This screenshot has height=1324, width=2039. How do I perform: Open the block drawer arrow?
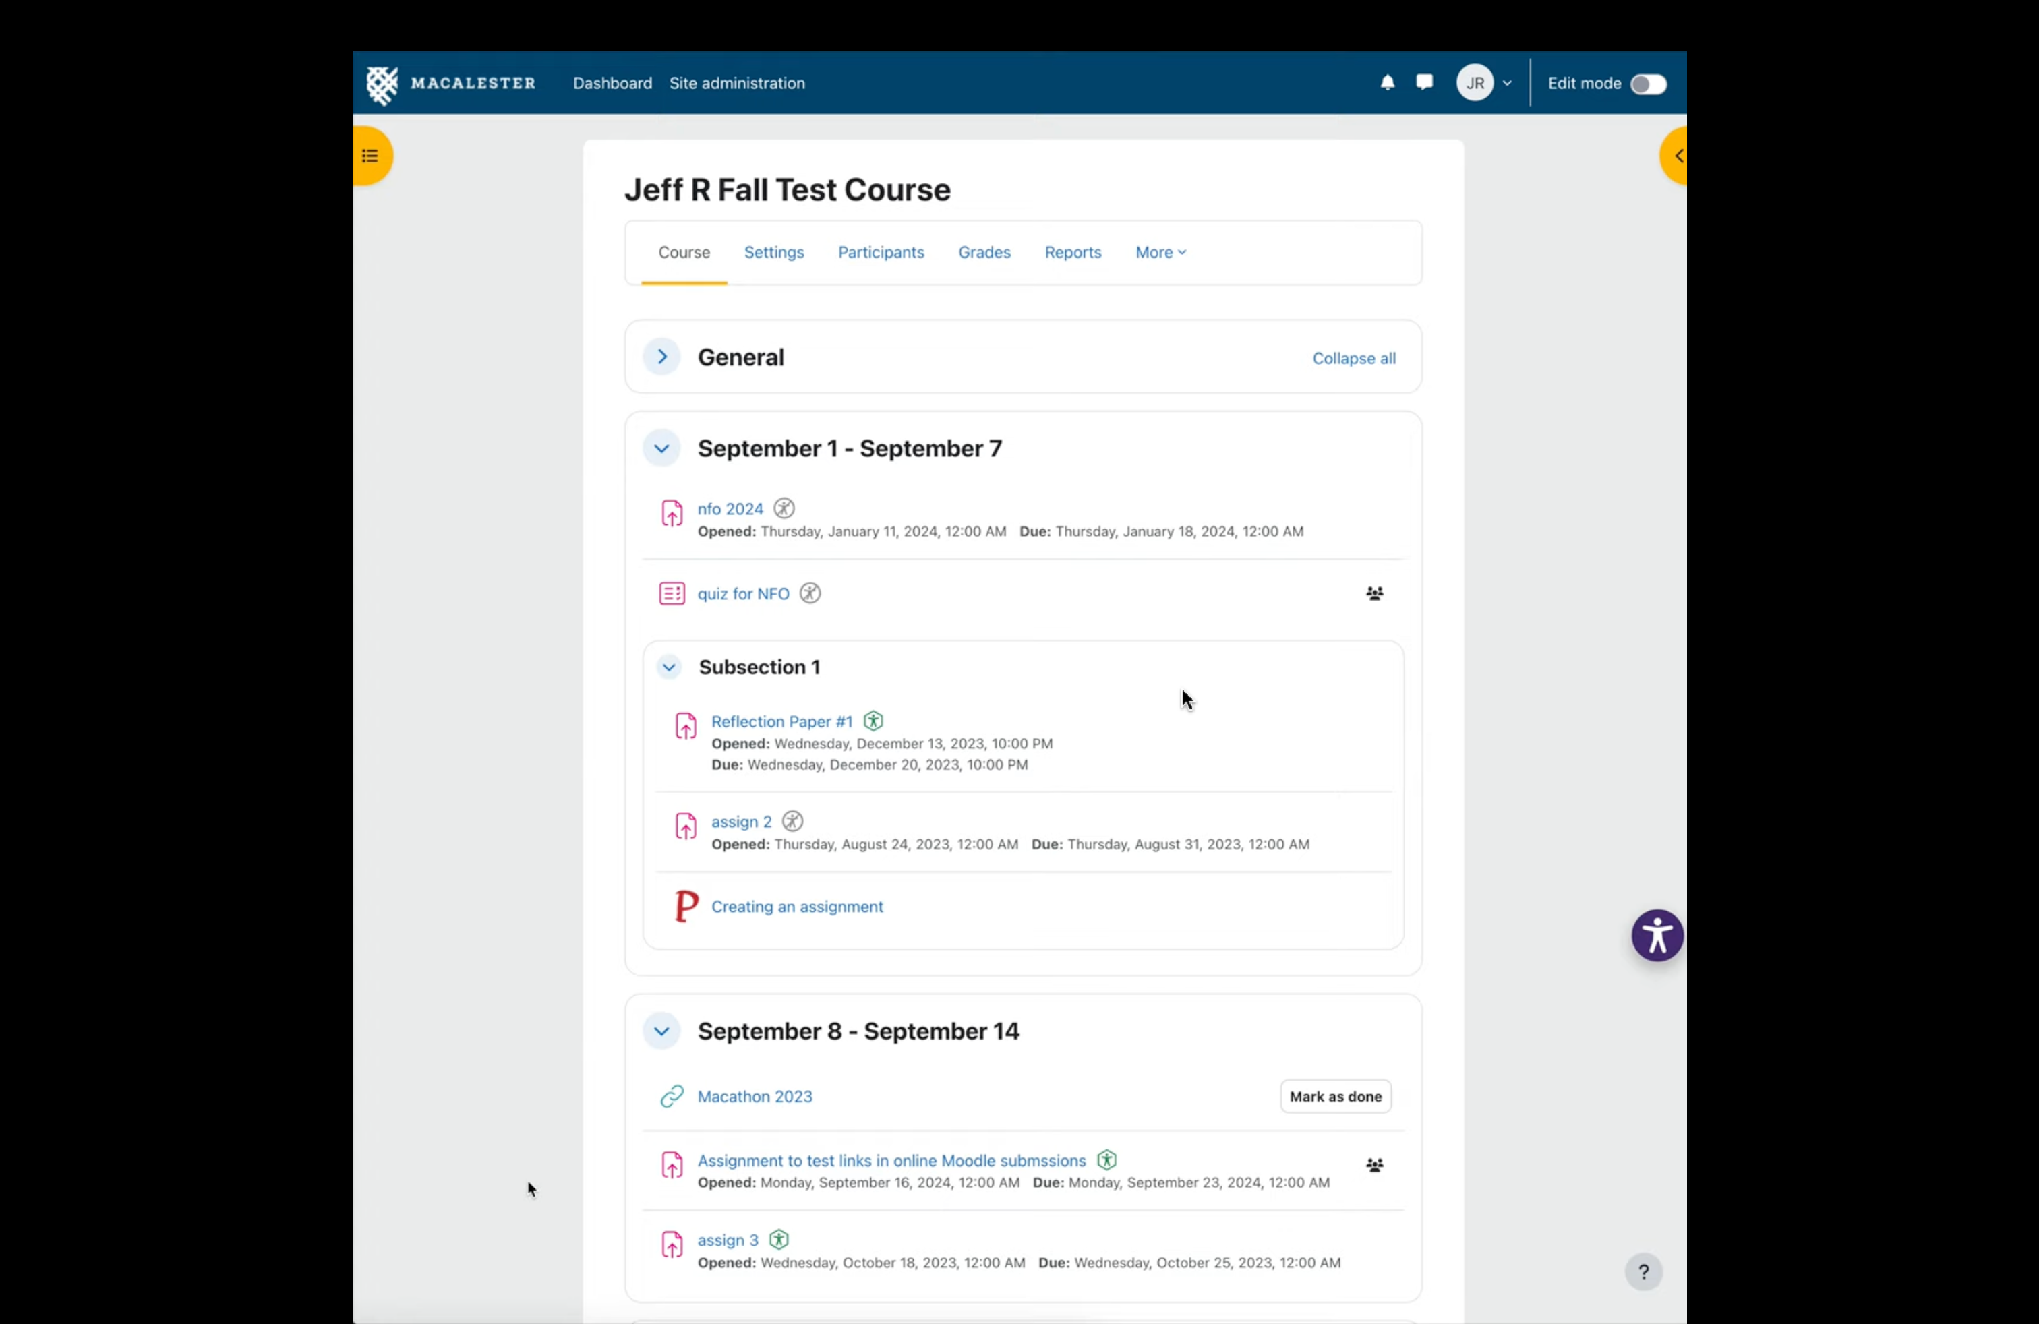point(1677,156)
